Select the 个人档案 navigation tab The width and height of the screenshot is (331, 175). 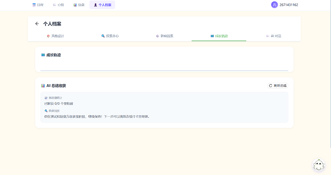click(x=102, y=5)
